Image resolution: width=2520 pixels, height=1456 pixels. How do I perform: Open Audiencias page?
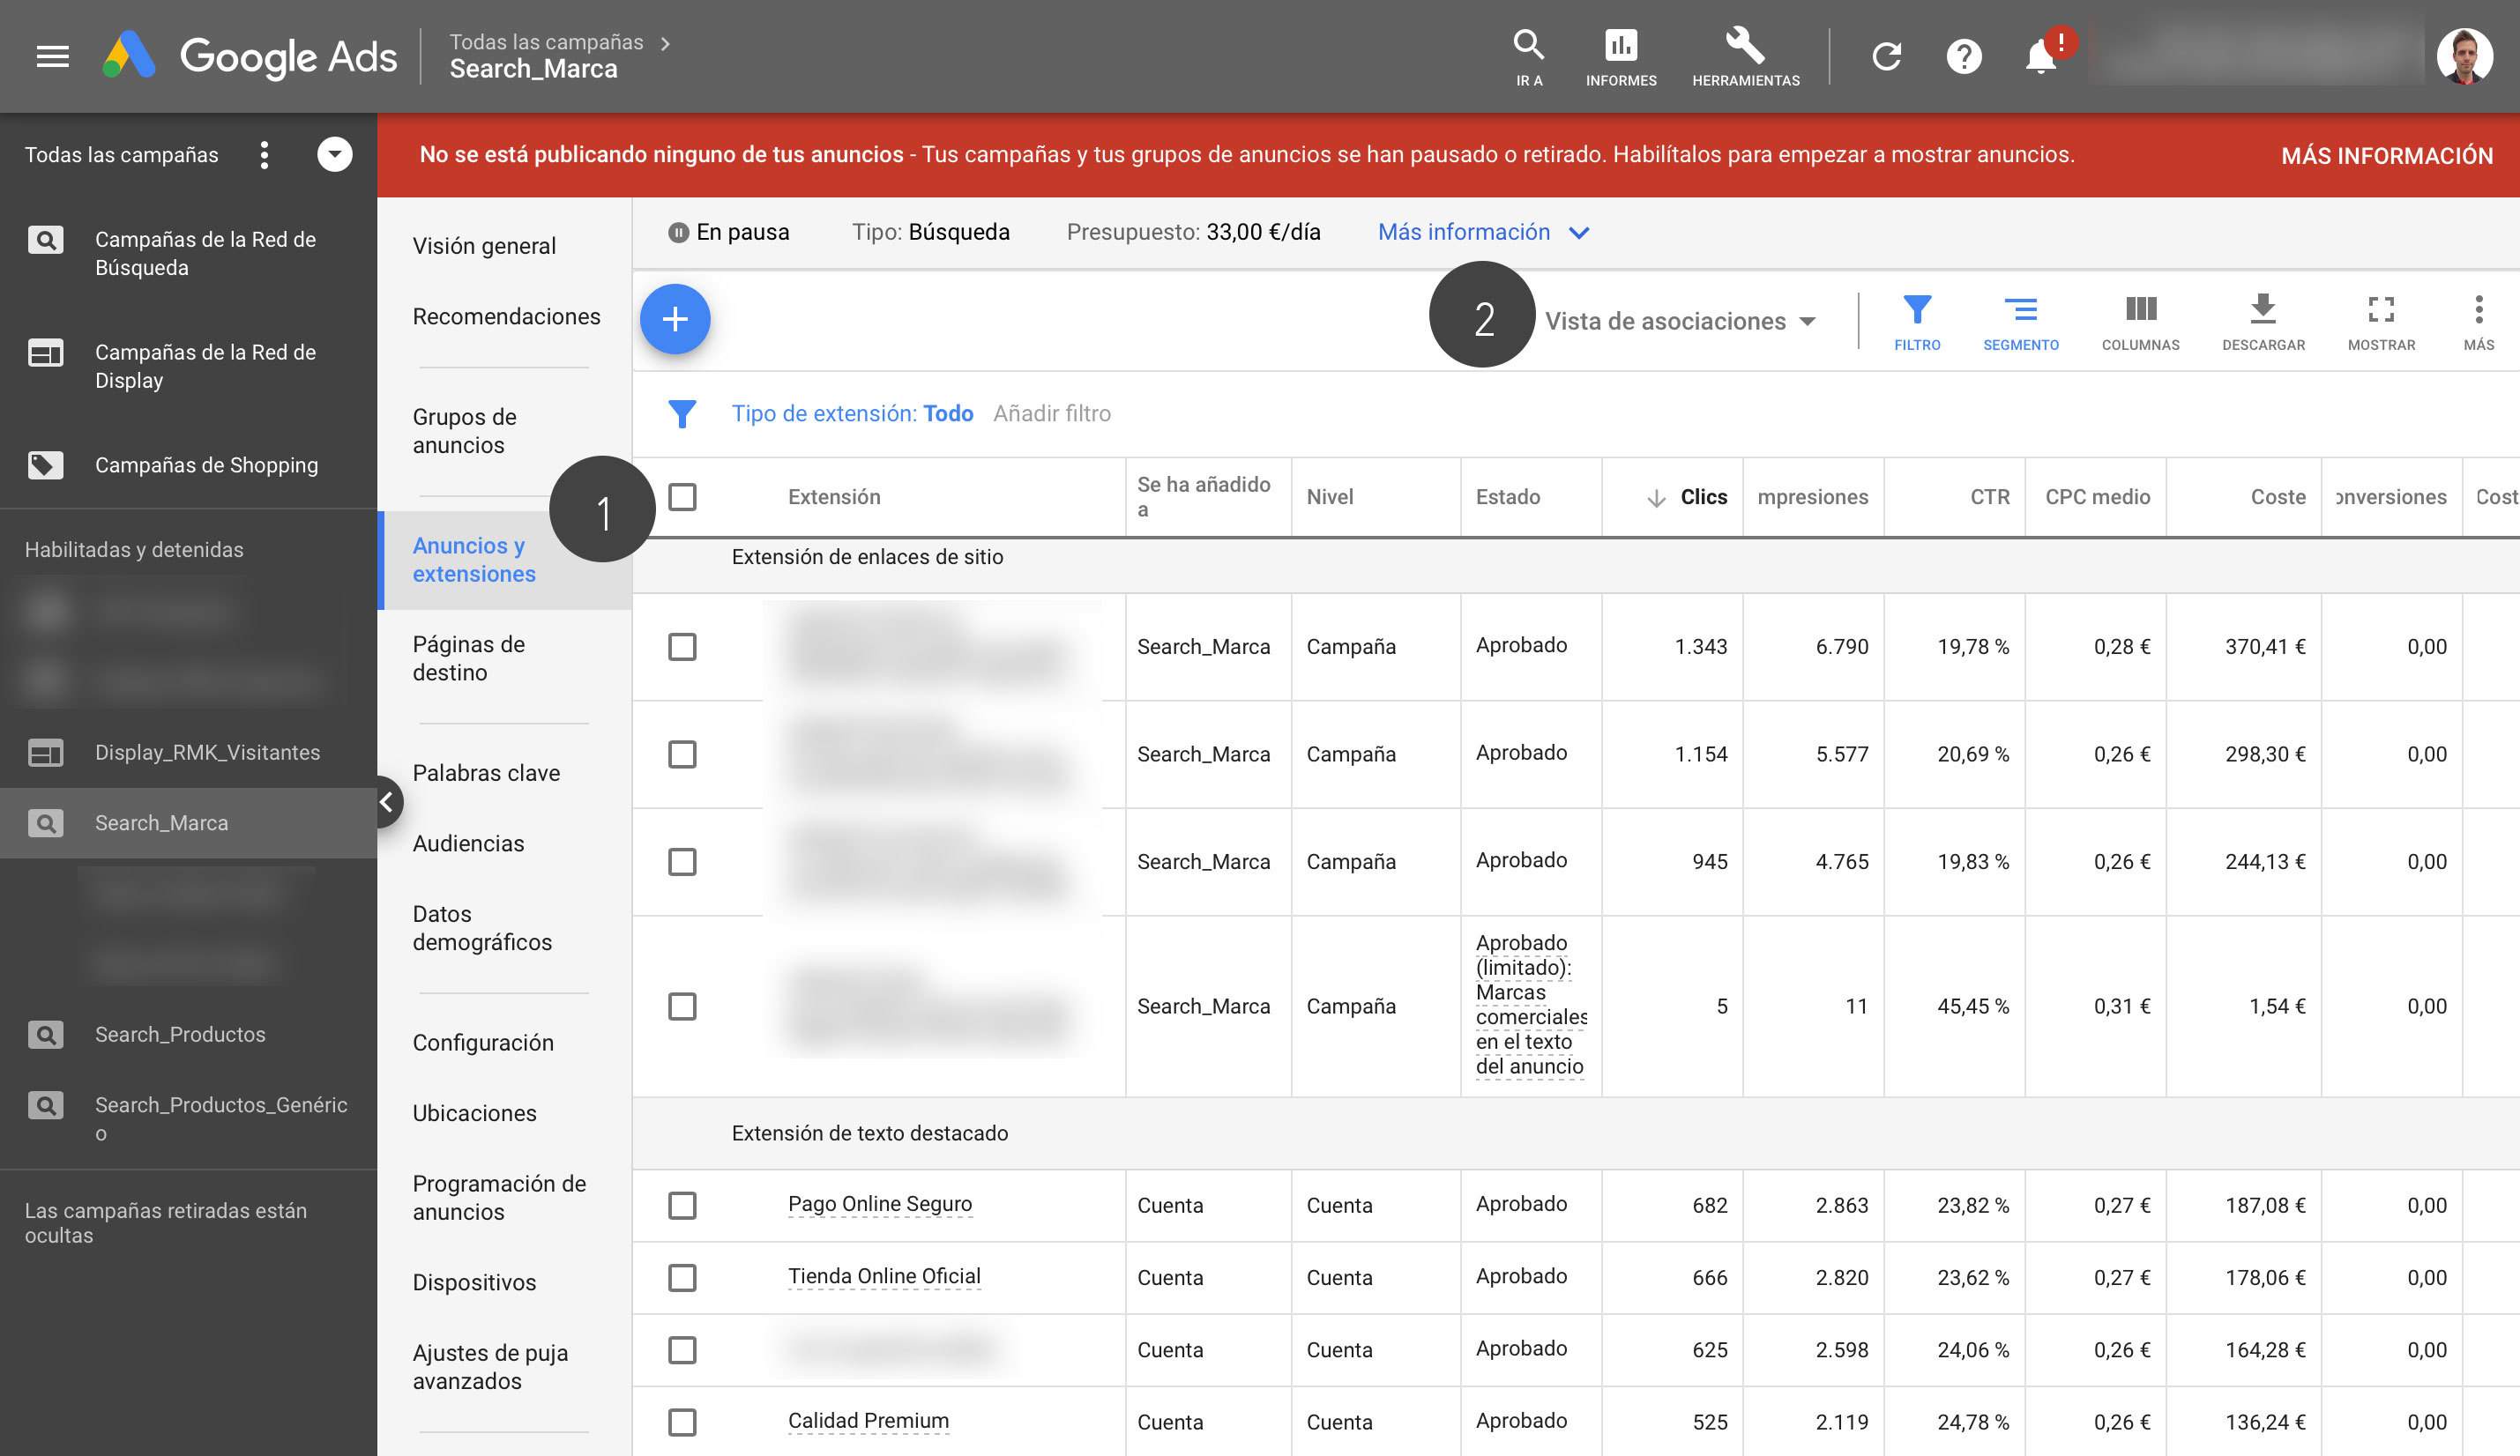[x=468, y=844]
